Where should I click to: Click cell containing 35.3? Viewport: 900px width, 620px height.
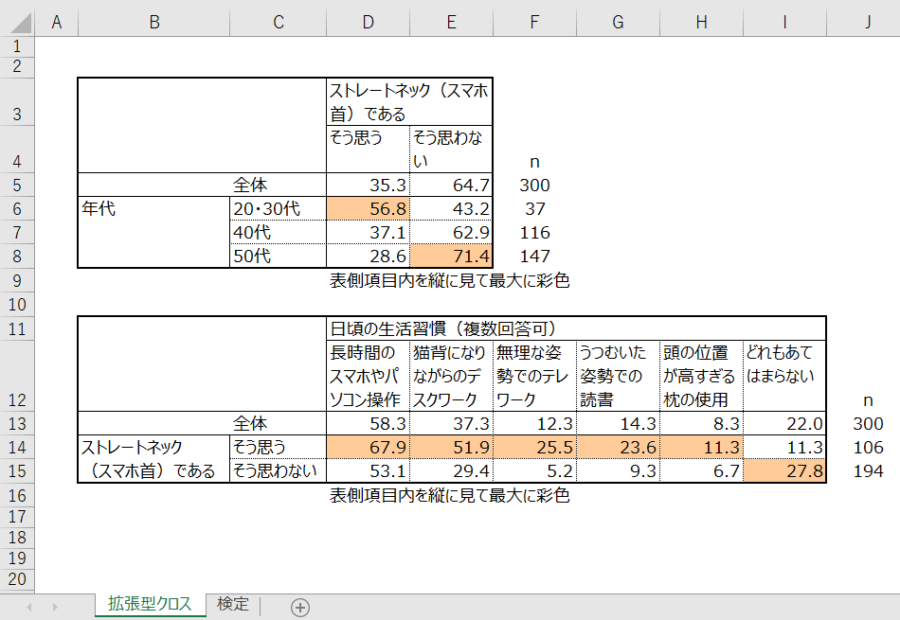click(x=368, y=186)
